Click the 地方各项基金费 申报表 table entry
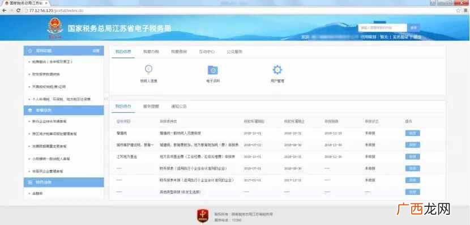 point(197,156)
